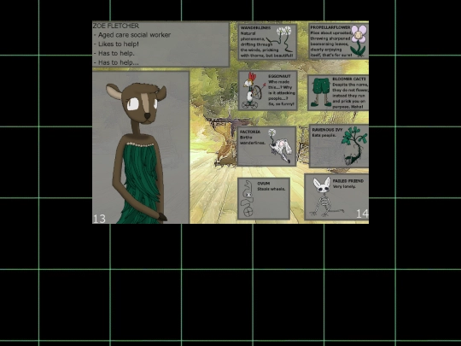Click the RAVENOUS IVY title text
The width and height of the screenshot is (461, 346).
tap(327, 130)
